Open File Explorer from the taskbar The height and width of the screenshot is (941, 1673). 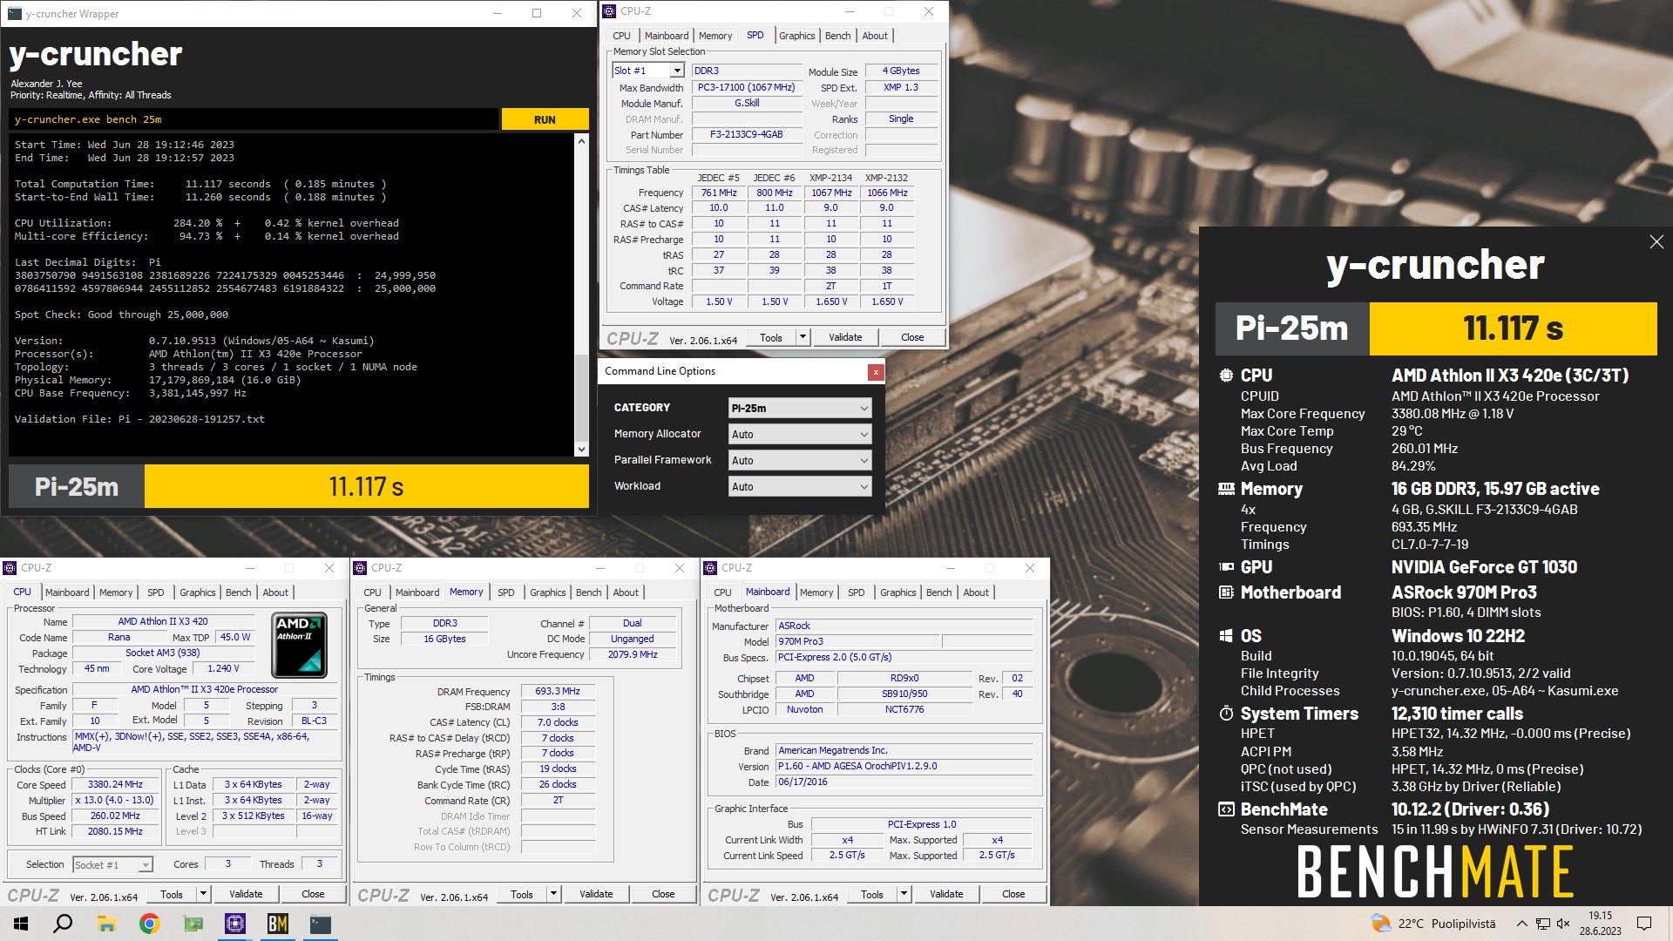tap(106, 924)
